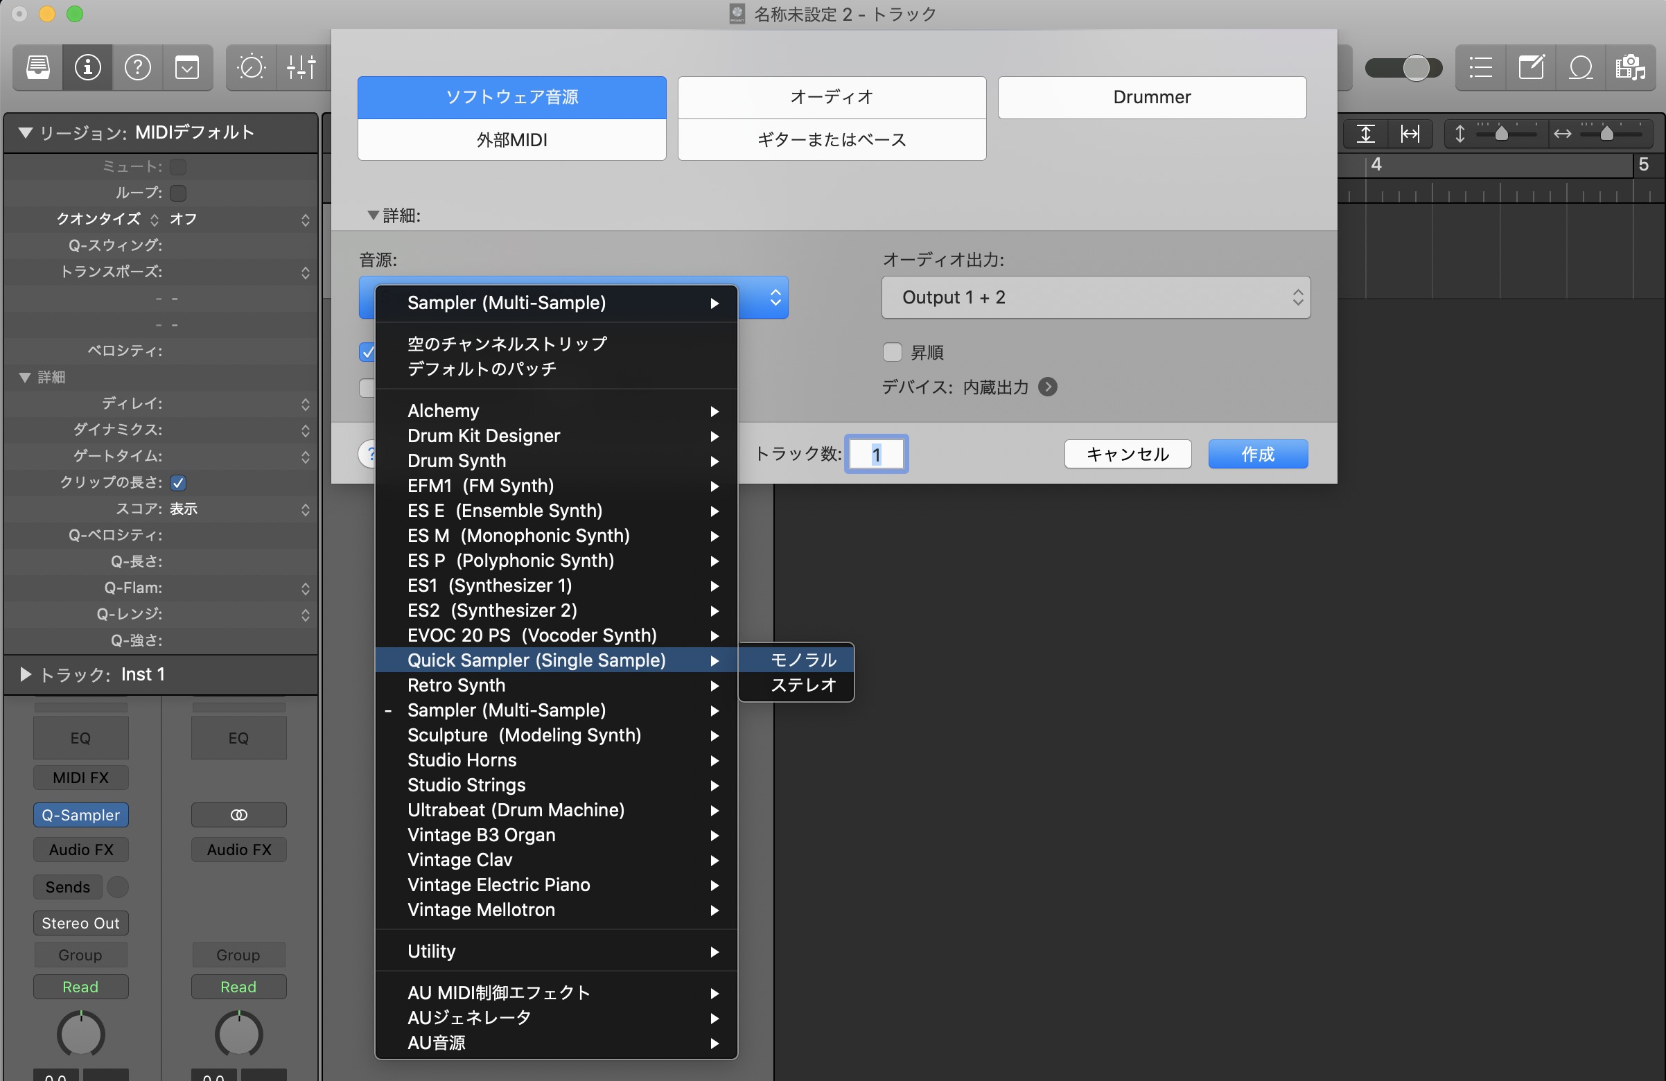Viewport: 1666px width, 1081px height.
Task: Click the EQ icon on first channel strip
Action: [x=79, y=737]
